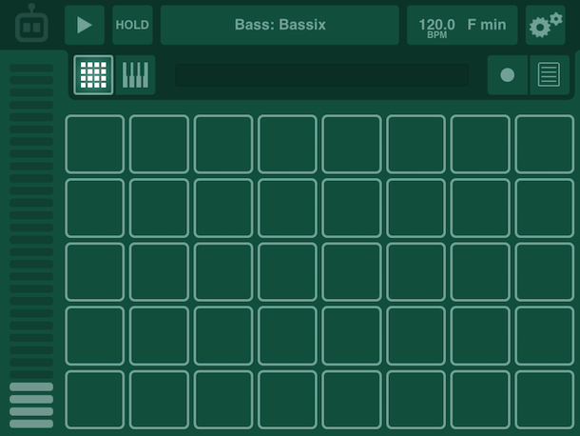The width and height of the screenshot is (580, 436).
Task: Open the Bass: Bassix instrument selector
Action: 280,25
